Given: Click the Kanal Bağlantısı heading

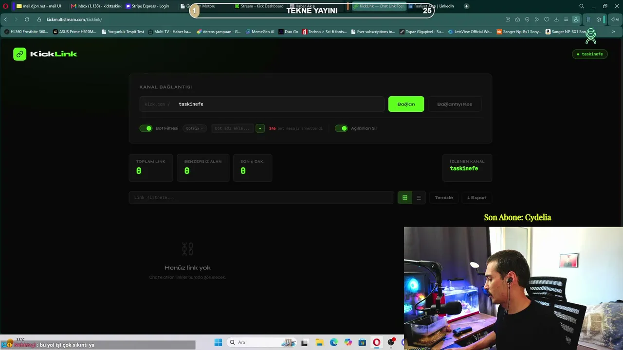Looking at the screenshot, I should click(165, 87).
